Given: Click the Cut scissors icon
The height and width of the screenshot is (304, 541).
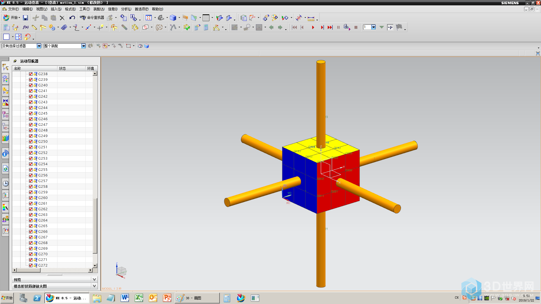Looking at the screenshot, I should tap(36, 18).
